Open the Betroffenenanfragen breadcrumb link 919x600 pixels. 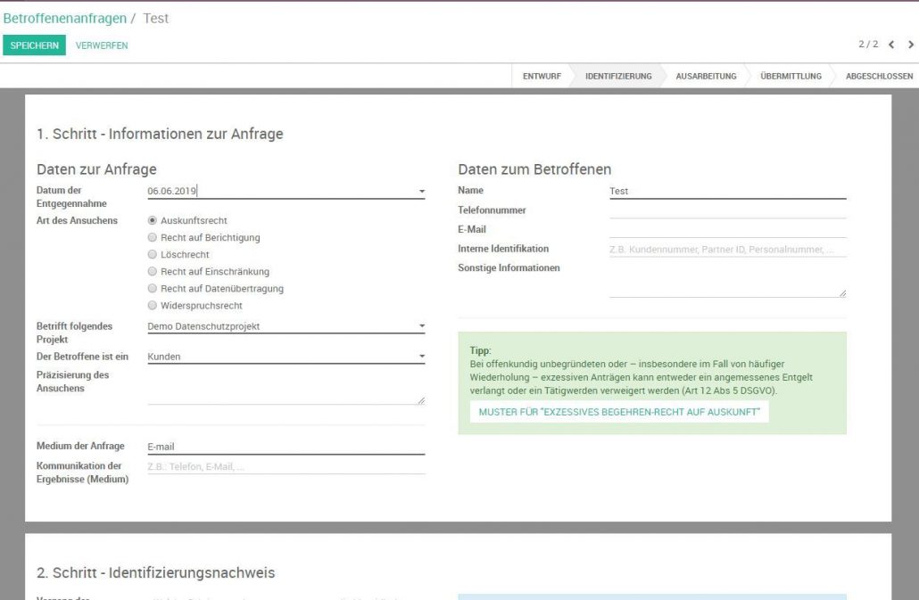(x=64, y=18)
